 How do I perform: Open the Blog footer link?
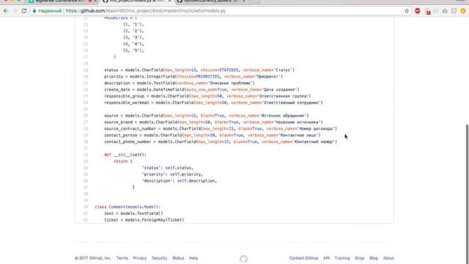[x=374, y=258]
